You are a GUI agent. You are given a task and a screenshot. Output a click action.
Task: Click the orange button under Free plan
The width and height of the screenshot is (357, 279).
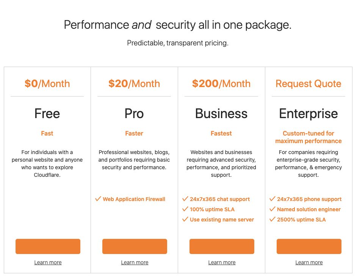tap(48, 246)
